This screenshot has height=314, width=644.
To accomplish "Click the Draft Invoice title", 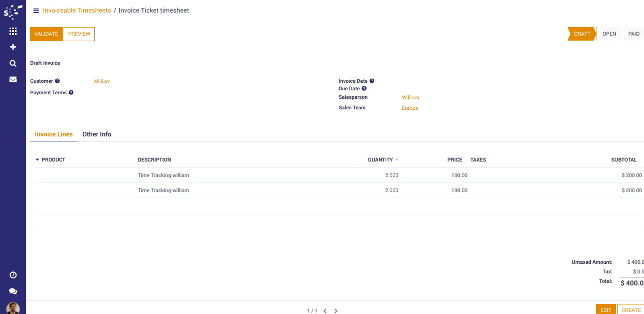I will click(45, 63).
